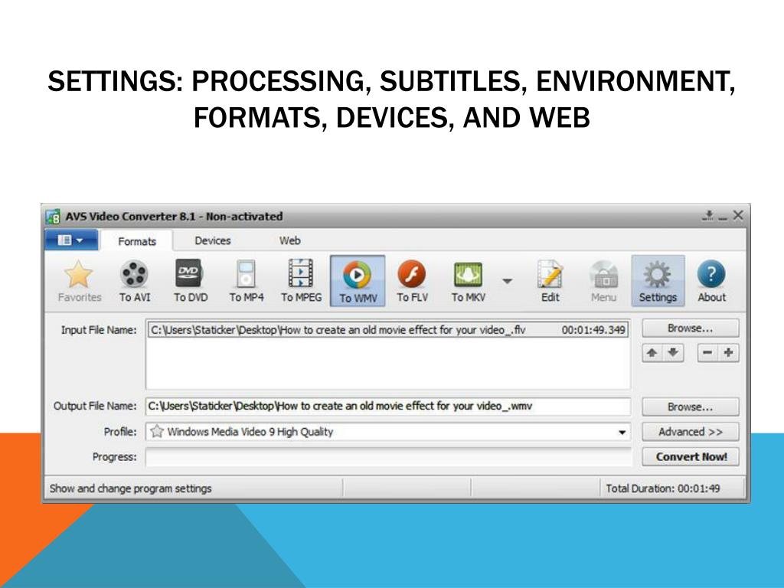
Task: Open the About help icon
Action: [x=711, y=280]
